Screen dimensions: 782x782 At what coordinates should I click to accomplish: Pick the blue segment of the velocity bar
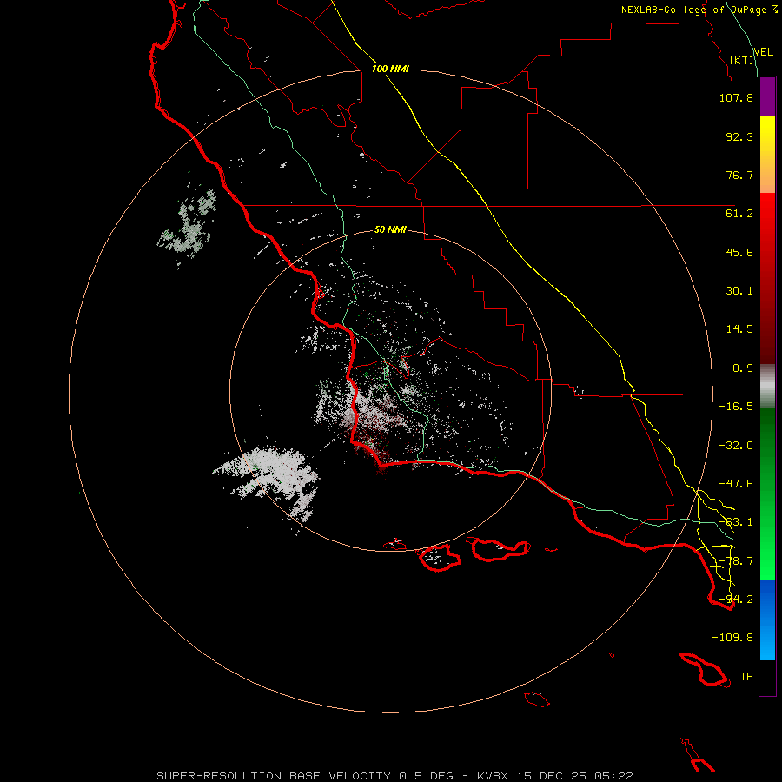point(767,620)
